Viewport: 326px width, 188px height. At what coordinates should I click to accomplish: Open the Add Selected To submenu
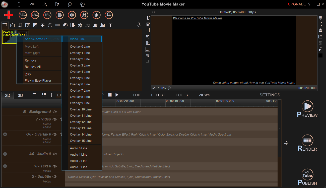click(39, 39)
